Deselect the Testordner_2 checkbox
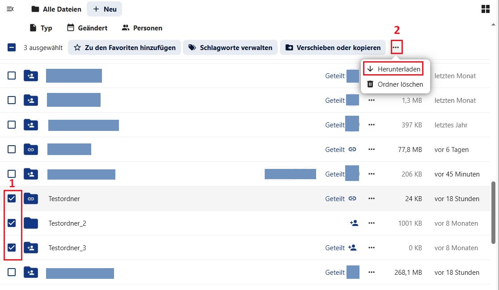499x290 pixels. (12, 223)
